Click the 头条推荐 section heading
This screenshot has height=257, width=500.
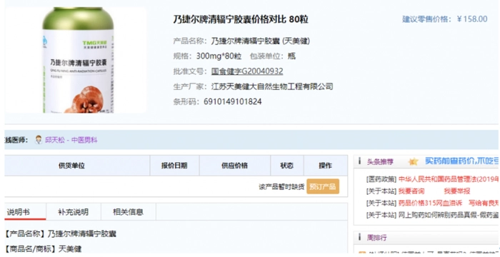[x=380, y=161]
